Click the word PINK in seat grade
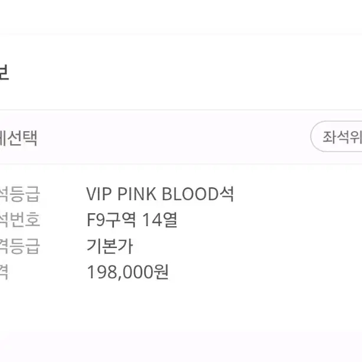362x362 pixels. tap(136, 194)
